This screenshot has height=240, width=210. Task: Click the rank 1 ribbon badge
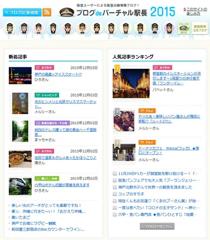point(117,69)
